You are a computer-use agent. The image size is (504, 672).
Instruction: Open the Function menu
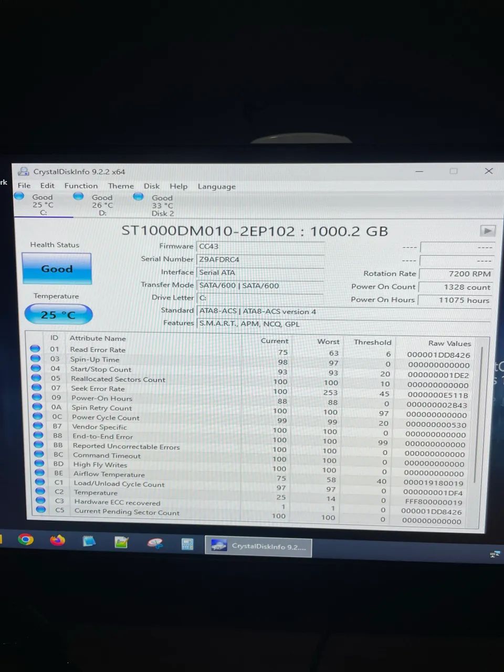[81, 186]
